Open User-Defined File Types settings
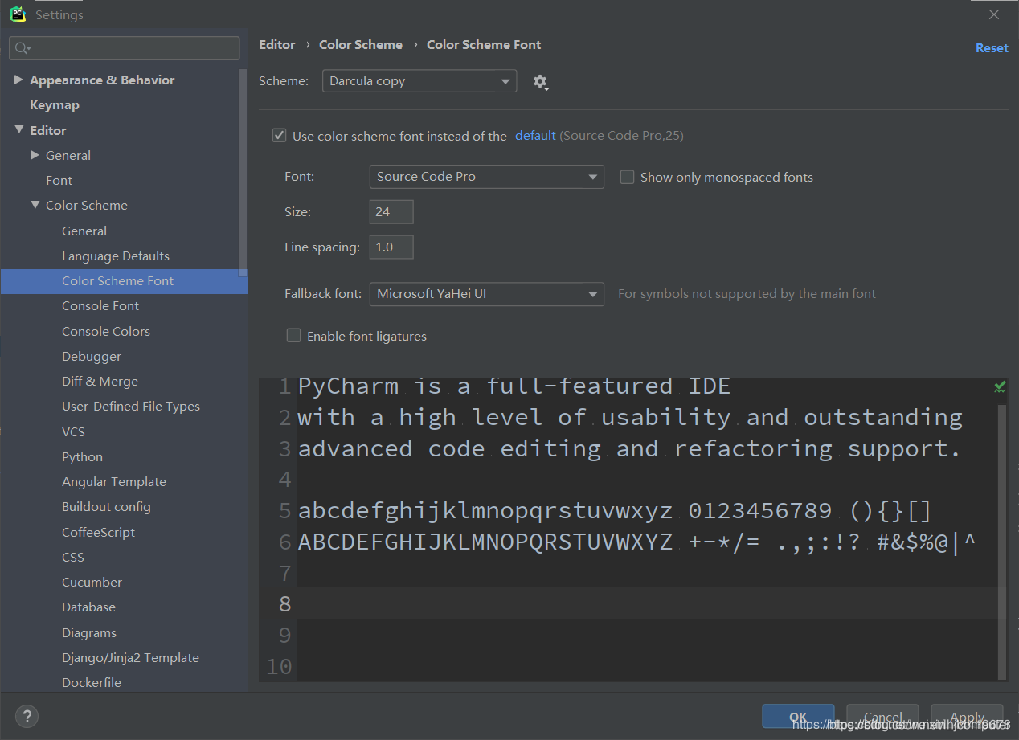This screenshot has width=1019, height=740. [x=131, y=407]
